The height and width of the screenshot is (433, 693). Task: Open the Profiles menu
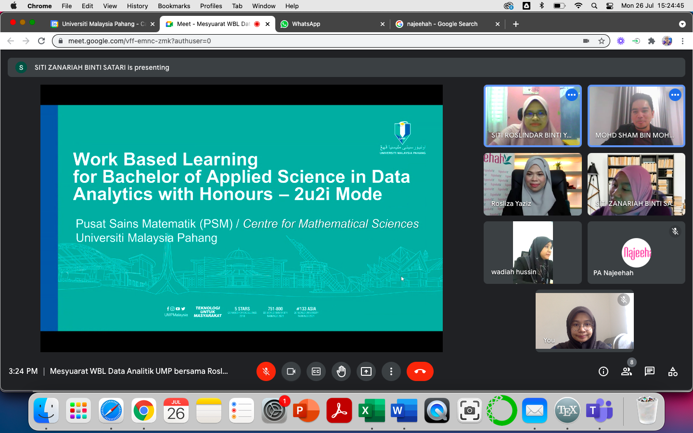pyautogui.click(x=211, y=6)
